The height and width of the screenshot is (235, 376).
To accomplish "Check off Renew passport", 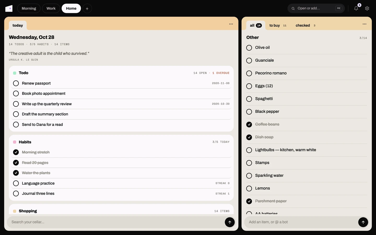I will (x=16, y=83).
